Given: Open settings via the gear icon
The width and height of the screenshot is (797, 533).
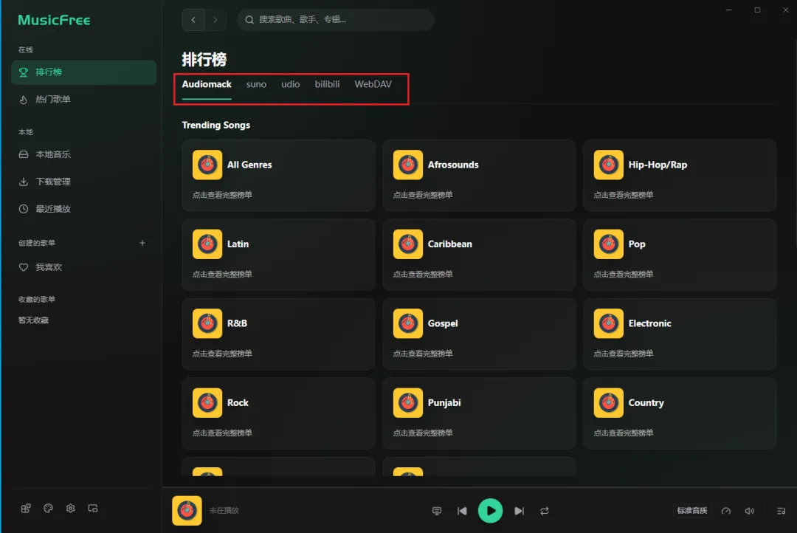Looking at the screenshot, I should coord(71,508).
